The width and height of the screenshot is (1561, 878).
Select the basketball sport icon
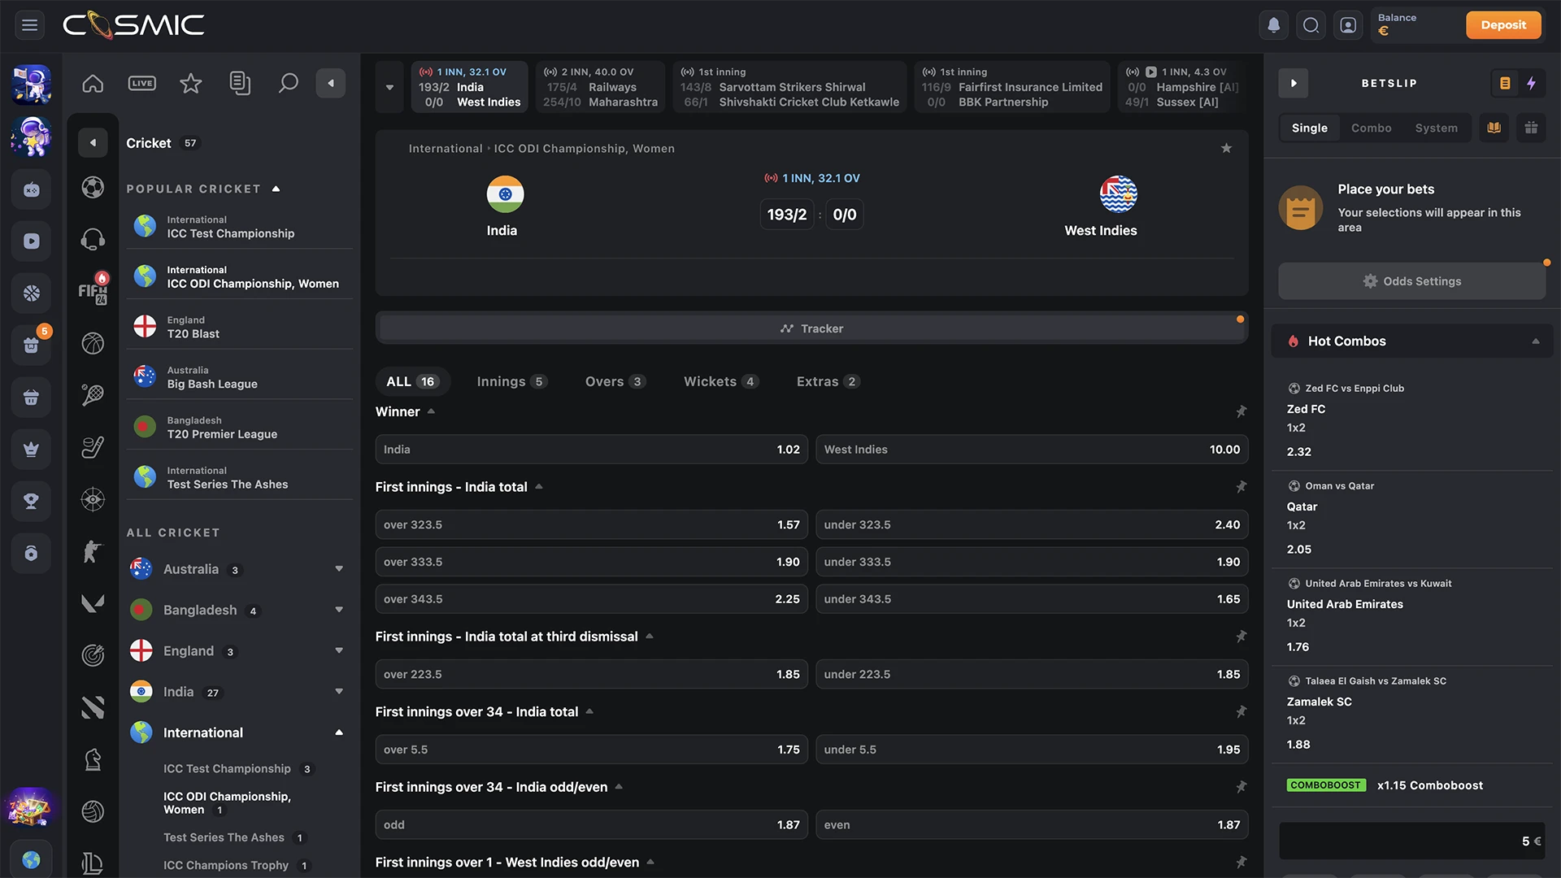pos(93,343)
